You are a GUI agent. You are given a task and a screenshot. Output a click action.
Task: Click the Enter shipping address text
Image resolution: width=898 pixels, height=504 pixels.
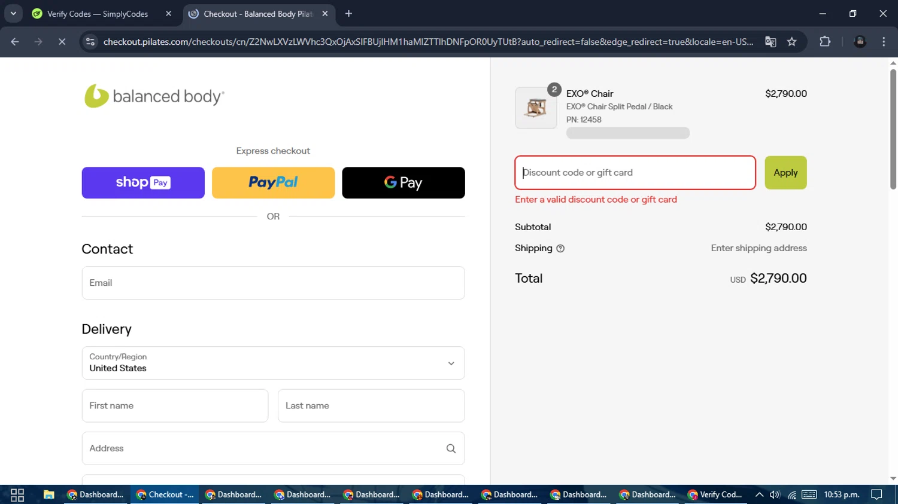click(x=759, y=248)
